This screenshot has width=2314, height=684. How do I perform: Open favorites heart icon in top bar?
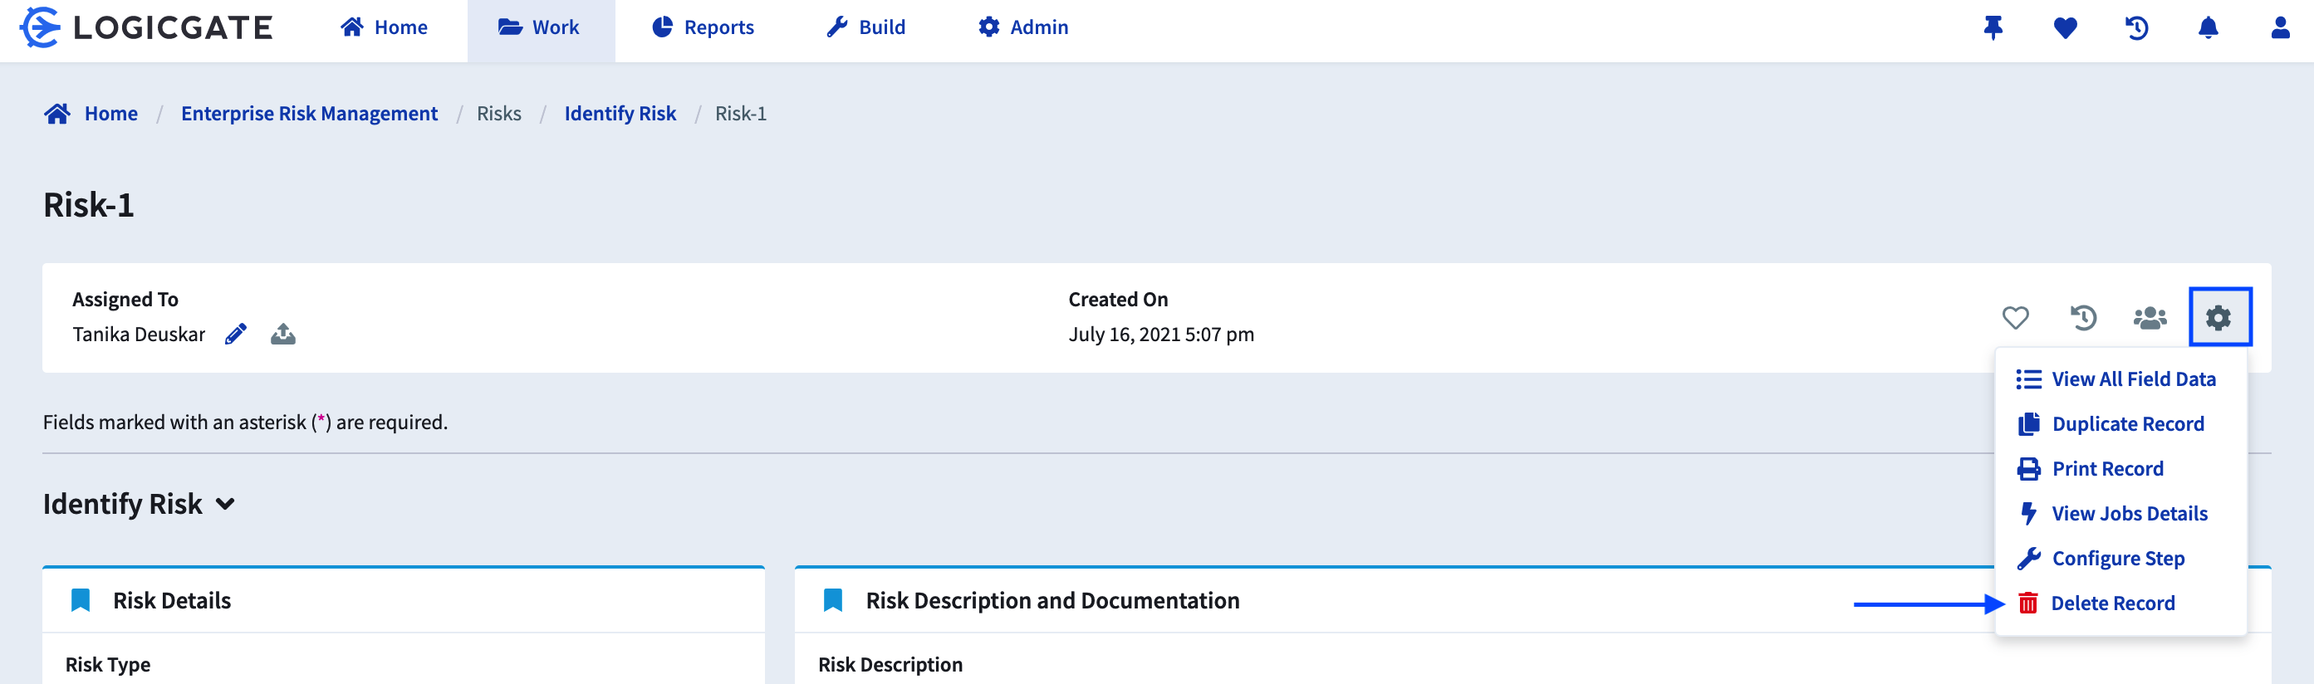point(2064,28)
